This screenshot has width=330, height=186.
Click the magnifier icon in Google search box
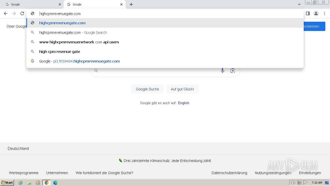click(96, 71)
